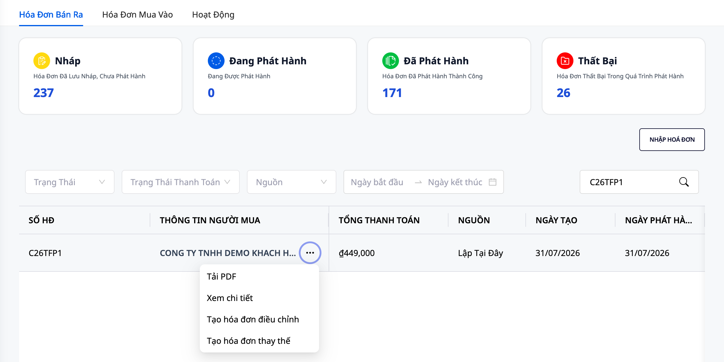
Task: Click the date range arrow separator
Action: click(418, 182)
